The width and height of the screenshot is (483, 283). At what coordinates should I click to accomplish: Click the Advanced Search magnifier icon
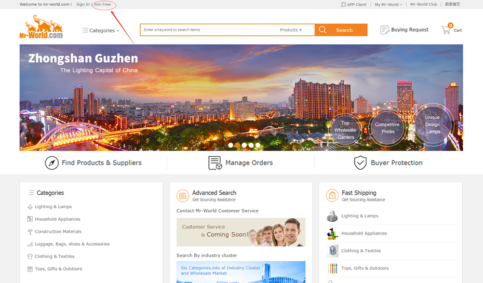tap(183, 196)
